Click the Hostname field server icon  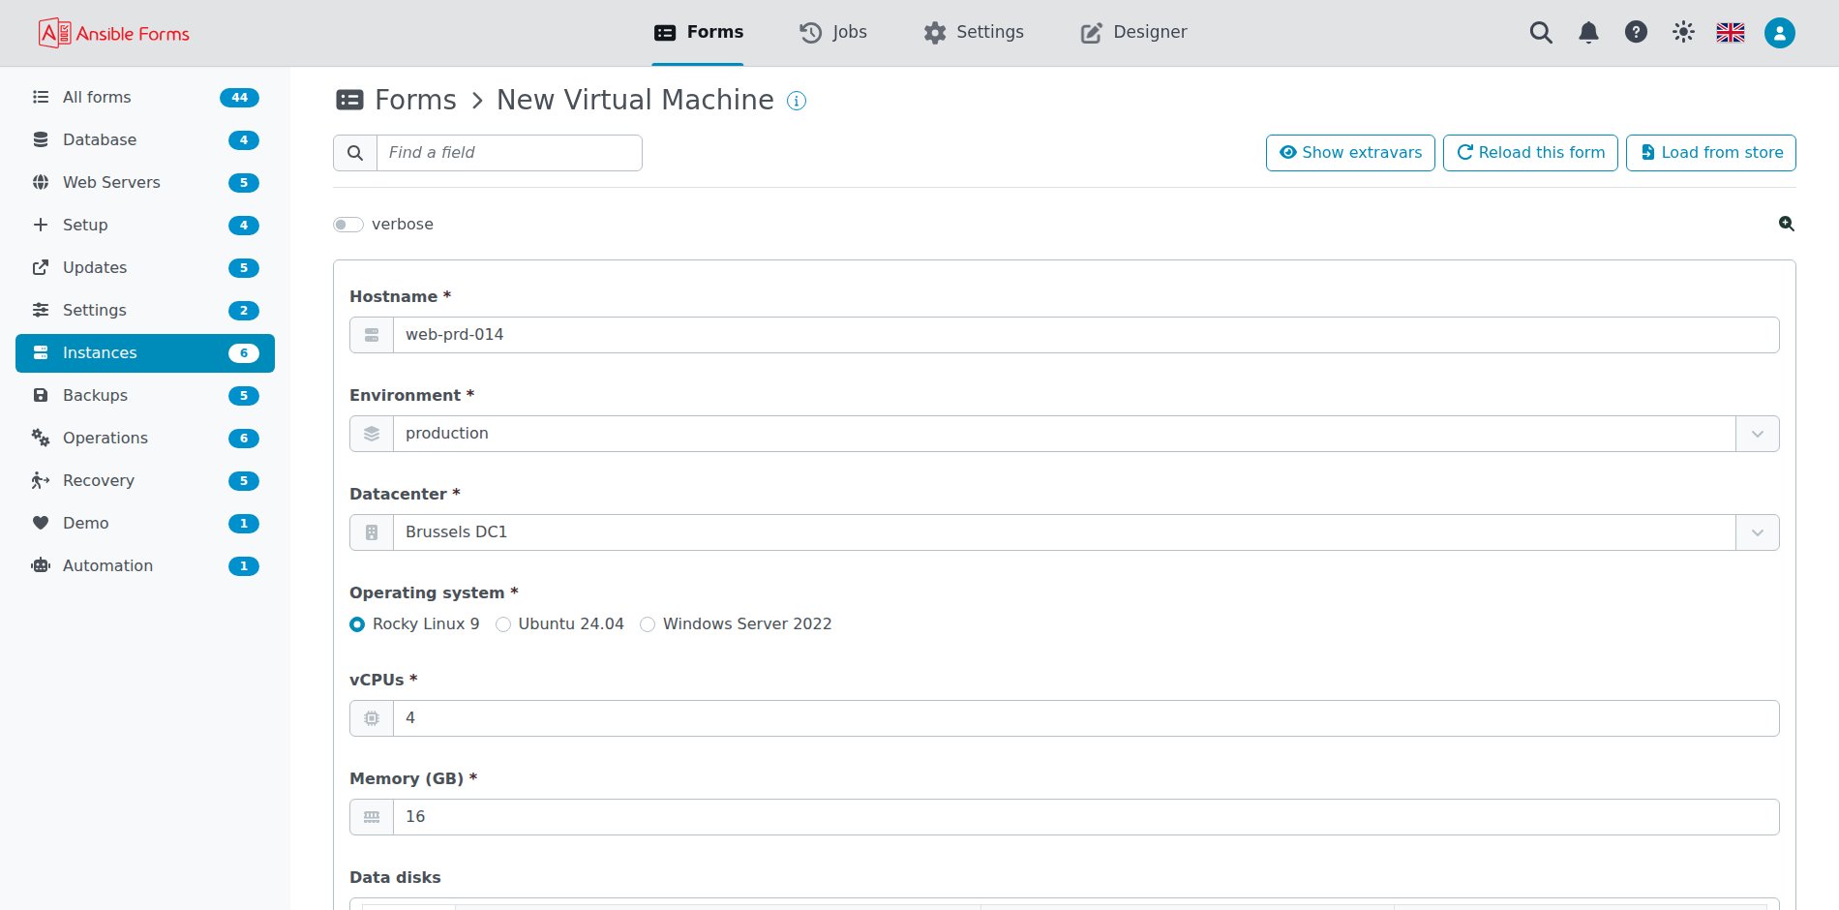[372, 335]
